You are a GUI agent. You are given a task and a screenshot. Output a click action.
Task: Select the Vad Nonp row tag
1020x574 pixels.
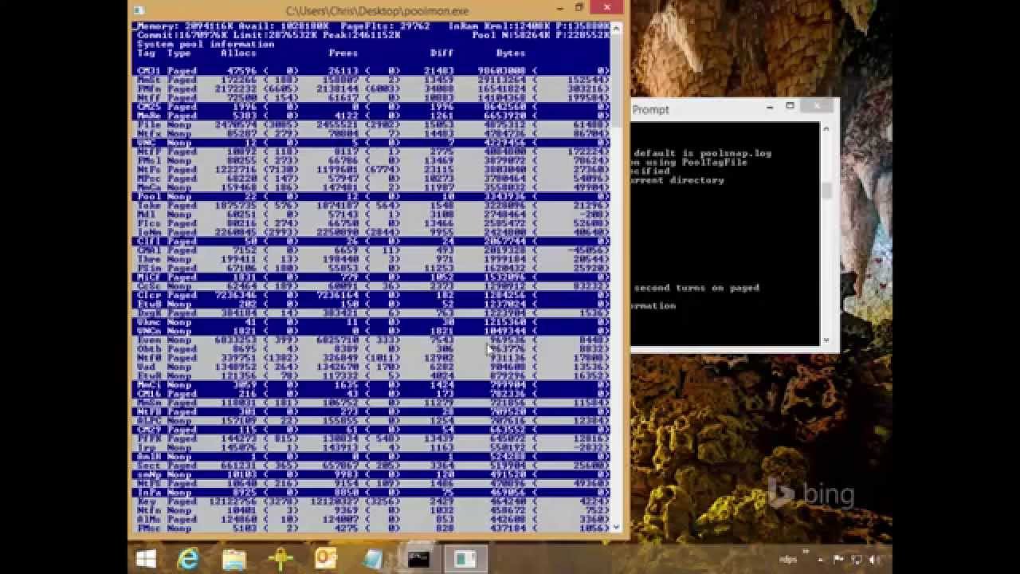coord(147,367)
